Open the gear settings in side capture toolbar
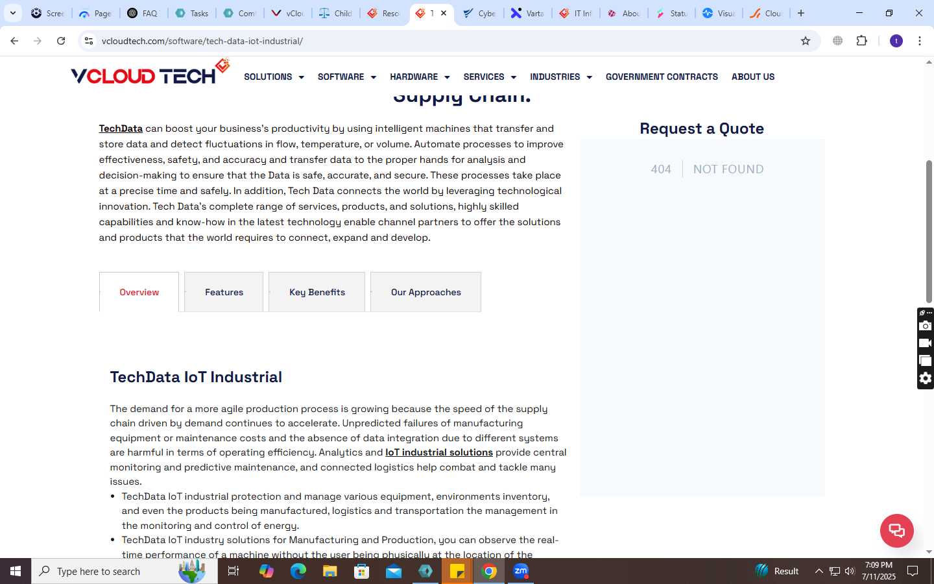The width and height of the screenshot is (934, 584). pos(926,378)
